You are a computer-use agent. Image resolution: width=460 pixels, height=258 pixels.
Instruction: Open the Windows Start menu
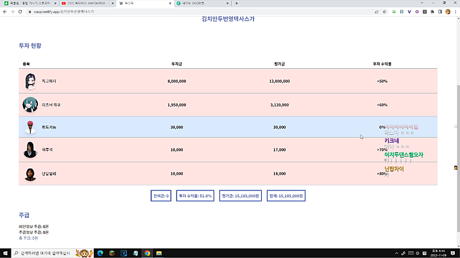[5, 253]
